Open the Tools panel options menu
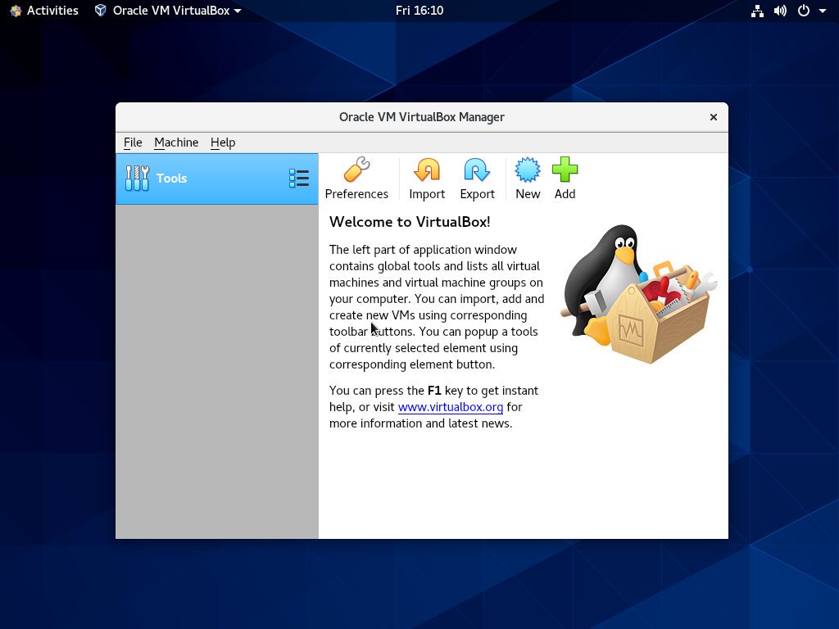Viewport: 839px width, 629px height. 299,178
